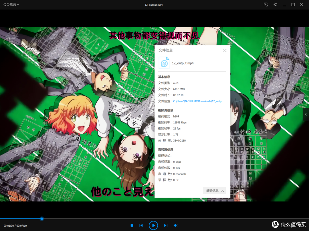Click the 视频流信息 section heading
Screen dimensions: 309x231
tap(166, 110)
